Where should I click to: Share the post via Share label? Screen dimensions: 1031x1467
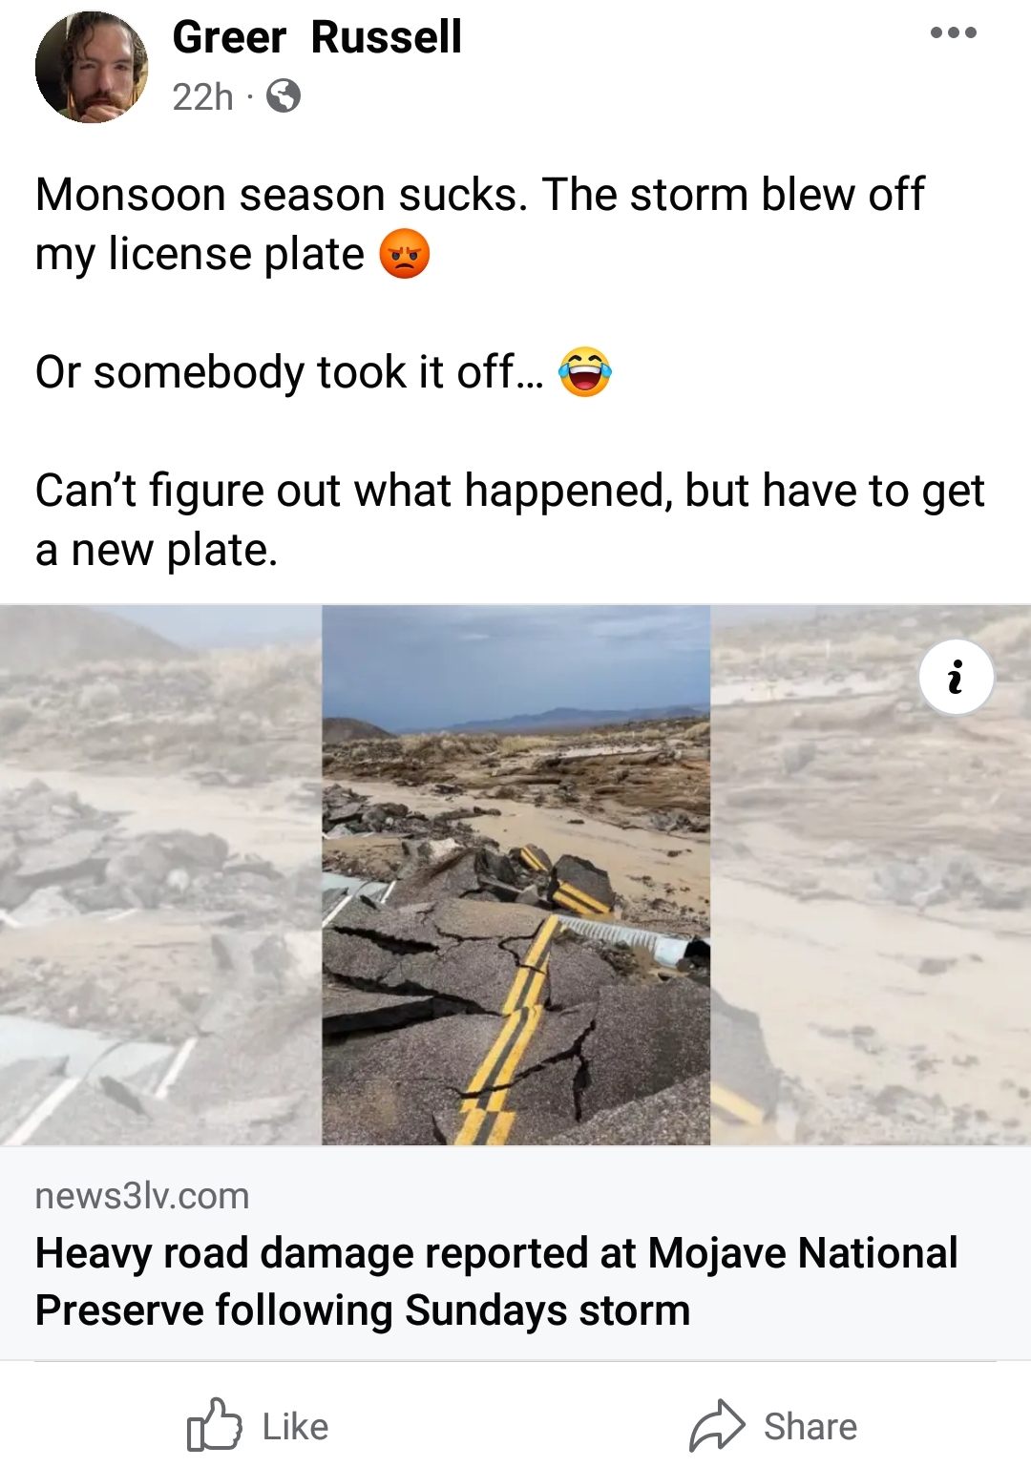(810, 1427)
